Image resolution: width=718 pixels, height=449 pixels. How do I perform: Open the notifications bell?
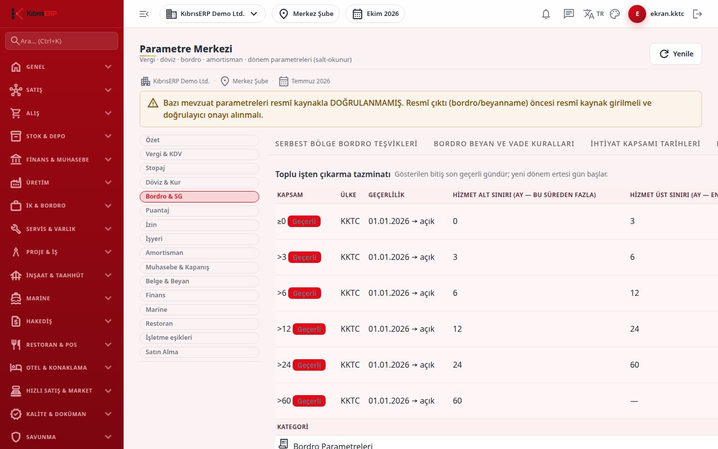(546, 14)
